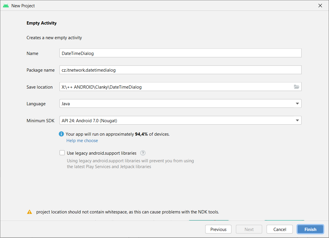This screenshot has height=238, width=329.
Task: Click inside the Save location path field
Action: point(175,87)
